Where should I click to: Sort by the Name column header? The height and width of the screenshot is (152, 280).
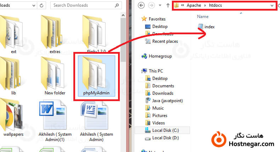203,17
